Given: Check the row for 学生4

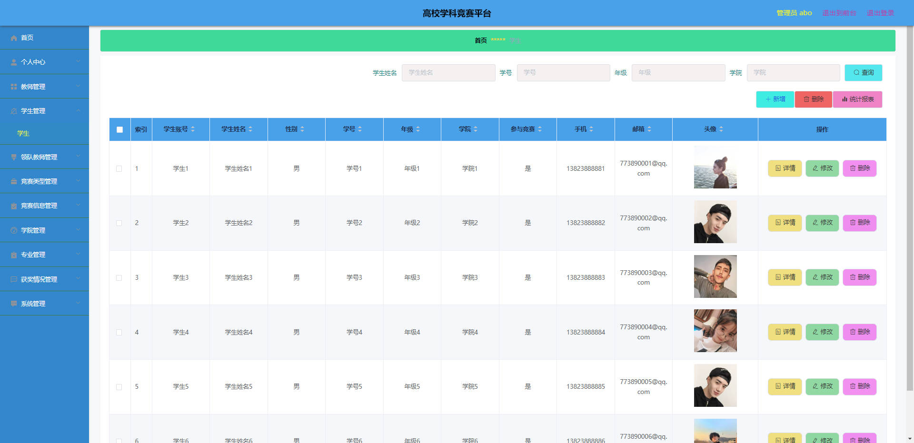Looking at the screenshot, I should click(x=119, y=333).
